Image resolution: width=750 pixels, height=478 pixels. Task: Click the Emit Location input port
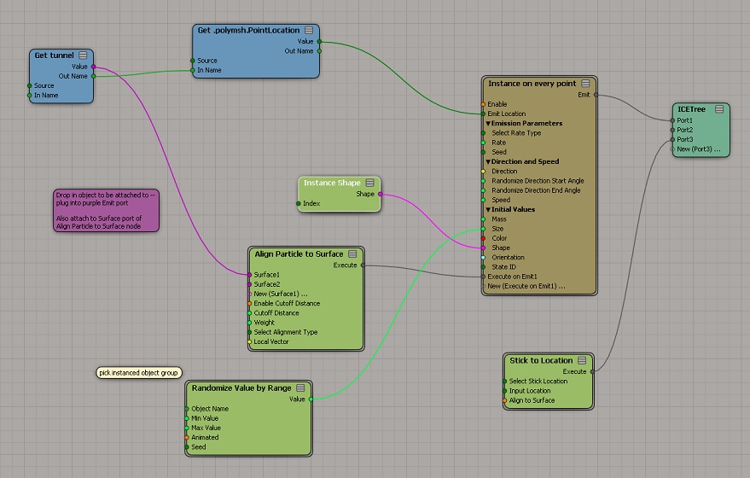tap(483, 114)
